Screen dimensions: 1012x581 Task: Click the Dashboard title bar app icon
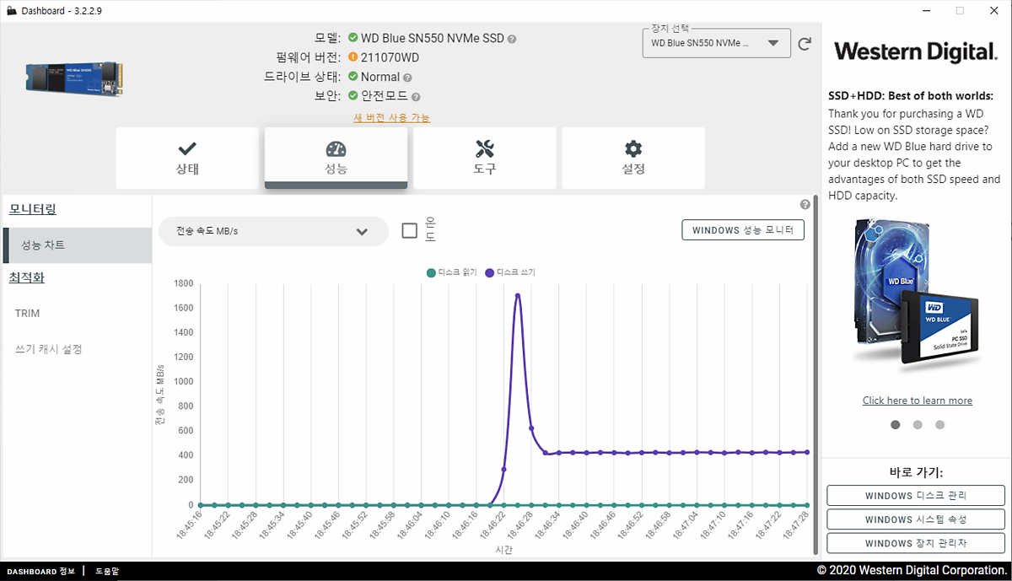pyautogui.click(x=10, y=10)
